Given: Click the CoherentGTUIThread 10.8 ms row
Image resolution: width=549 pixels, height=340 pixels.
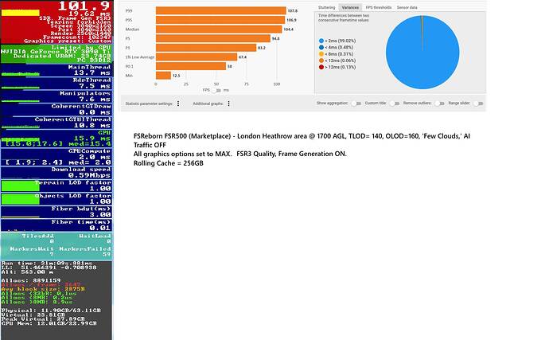Looking at the screenshot, I should coord(56,123).
